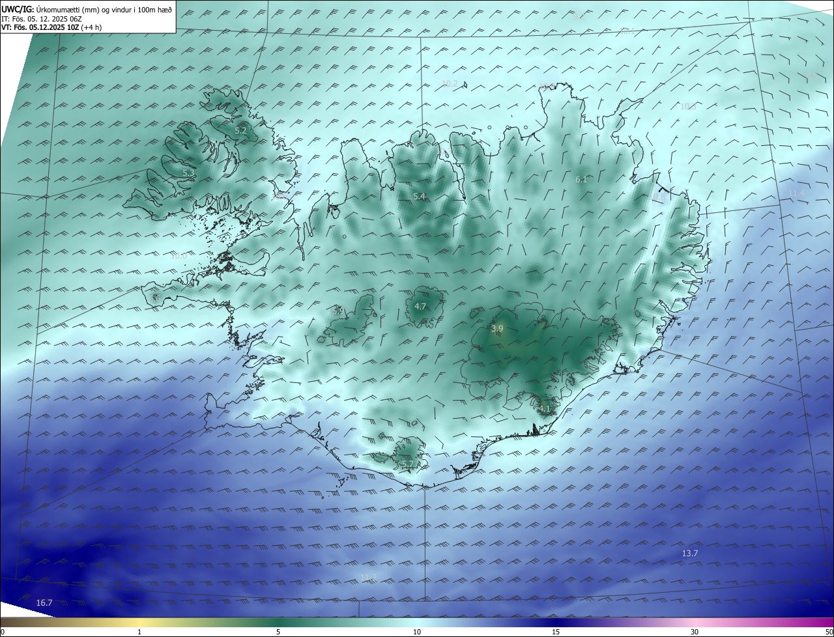Click the 5.7 value on the southern glacier
The height and width of the screenshot is (637, 834).
click(x=407, y=464)
